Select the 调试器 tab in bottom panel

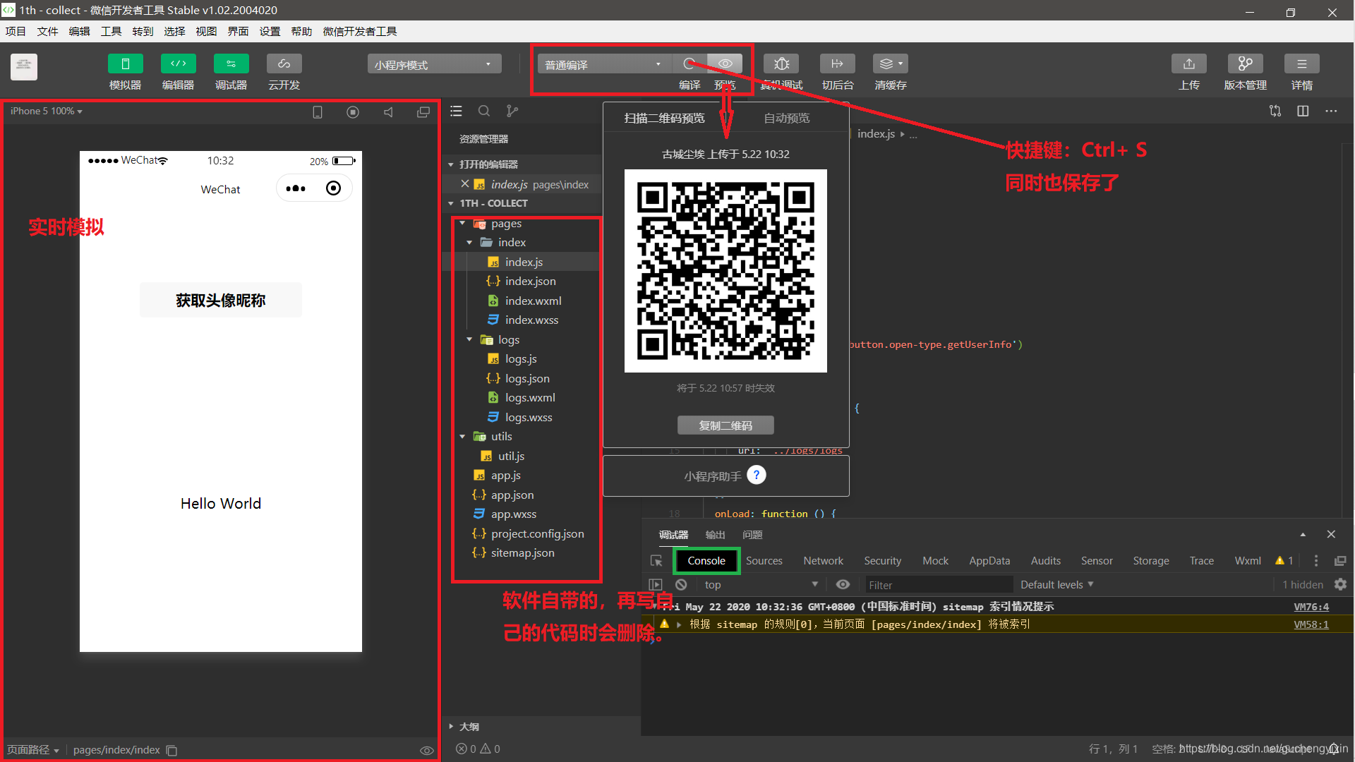coord(669,533)
